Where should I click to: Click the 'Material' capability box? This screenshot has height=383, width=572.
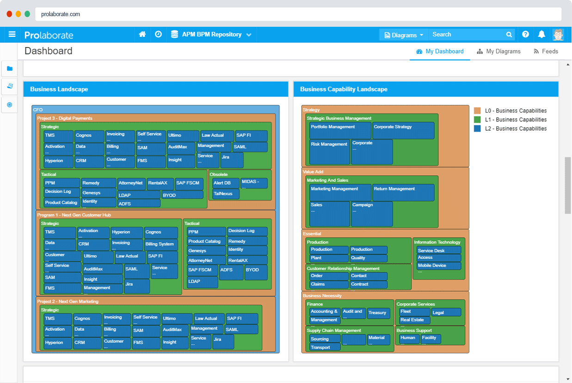[379, 340]
